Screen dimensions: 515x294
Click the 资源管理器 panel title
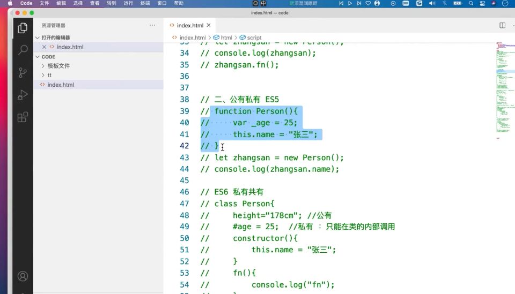point(53,25)
